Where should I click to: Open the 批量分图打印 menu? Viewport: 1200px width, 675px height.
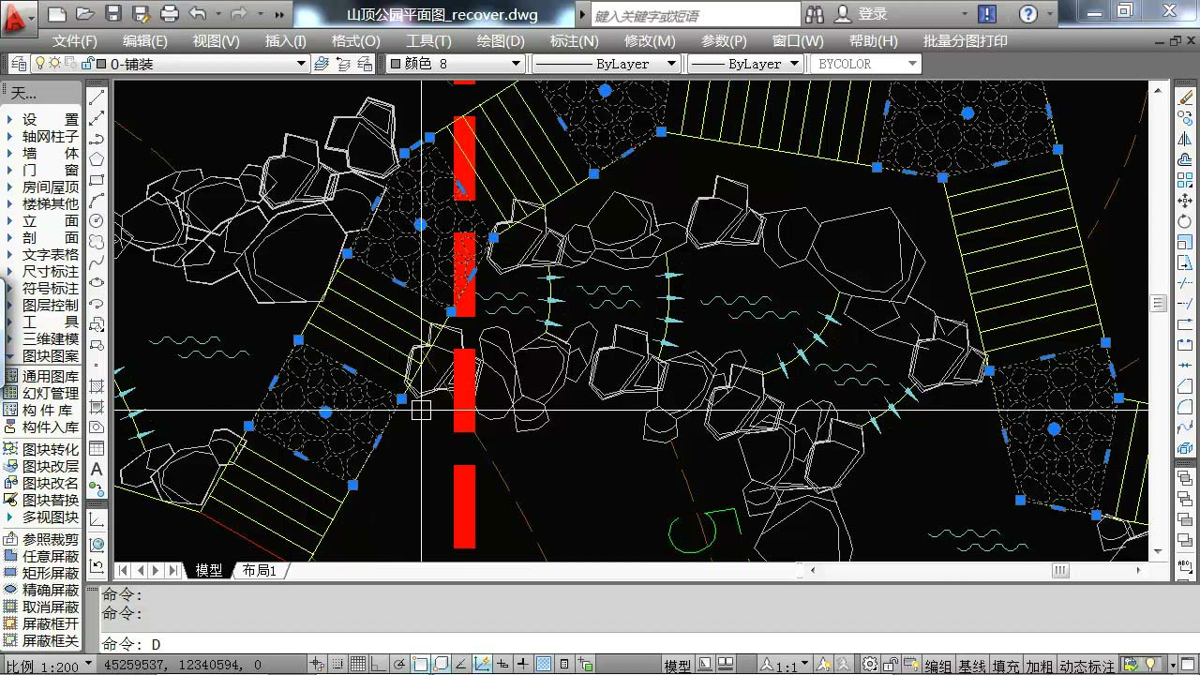coord(966,41)
